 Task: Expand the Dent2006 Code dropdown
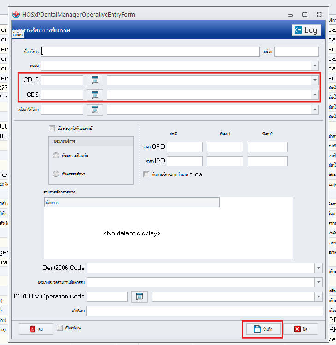318,268
